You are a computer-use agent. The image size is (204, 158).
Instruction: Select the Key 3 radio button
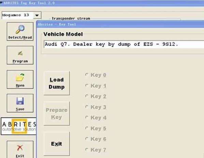point(87,107)
